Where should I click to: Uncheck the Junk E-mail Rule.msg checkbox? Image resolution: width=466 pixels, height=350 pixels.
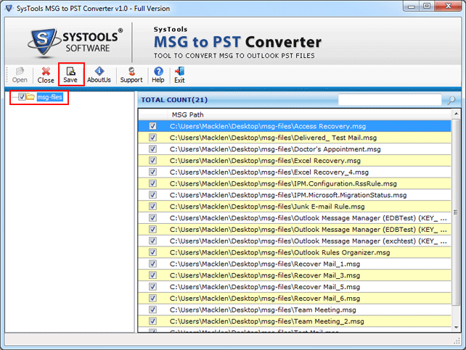pos(152,207)
